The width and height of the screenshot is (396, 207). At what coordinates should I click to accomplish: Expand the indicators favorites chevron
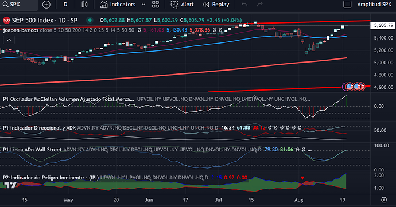143,5
